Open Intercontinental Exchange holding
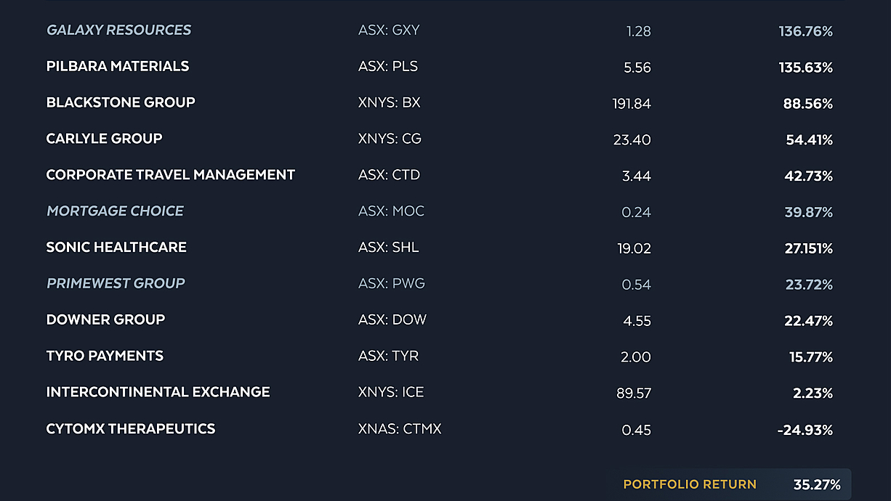Image resolution: width=891 pixels, height=501 pixels. [158, 392]
